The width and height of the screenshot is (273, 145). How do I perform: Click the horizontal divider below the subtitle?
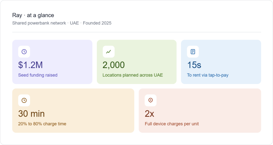pos(136,32)
